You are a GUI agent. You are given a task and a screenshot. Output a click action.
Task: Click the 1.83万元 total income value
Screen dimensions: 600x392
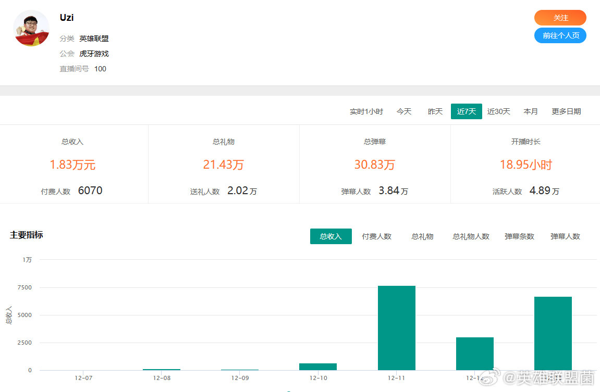72,165
